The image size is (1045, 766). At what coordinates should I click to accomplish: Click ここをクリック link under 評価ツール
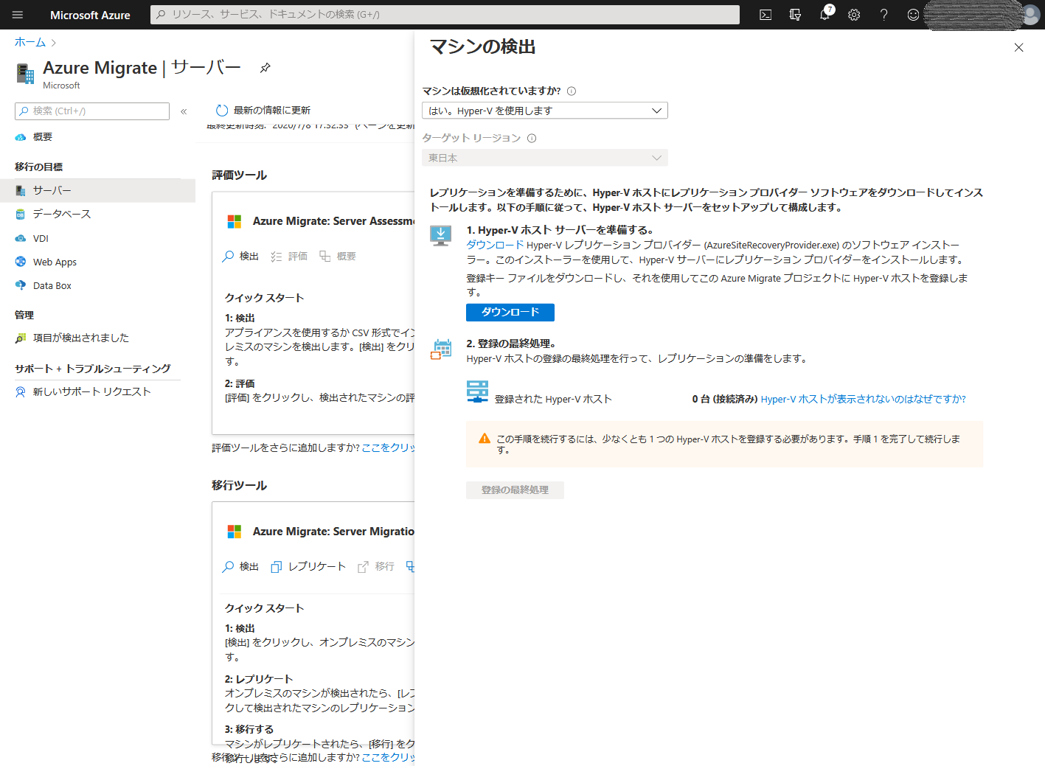pyautogui.click(x=388, y=448)
